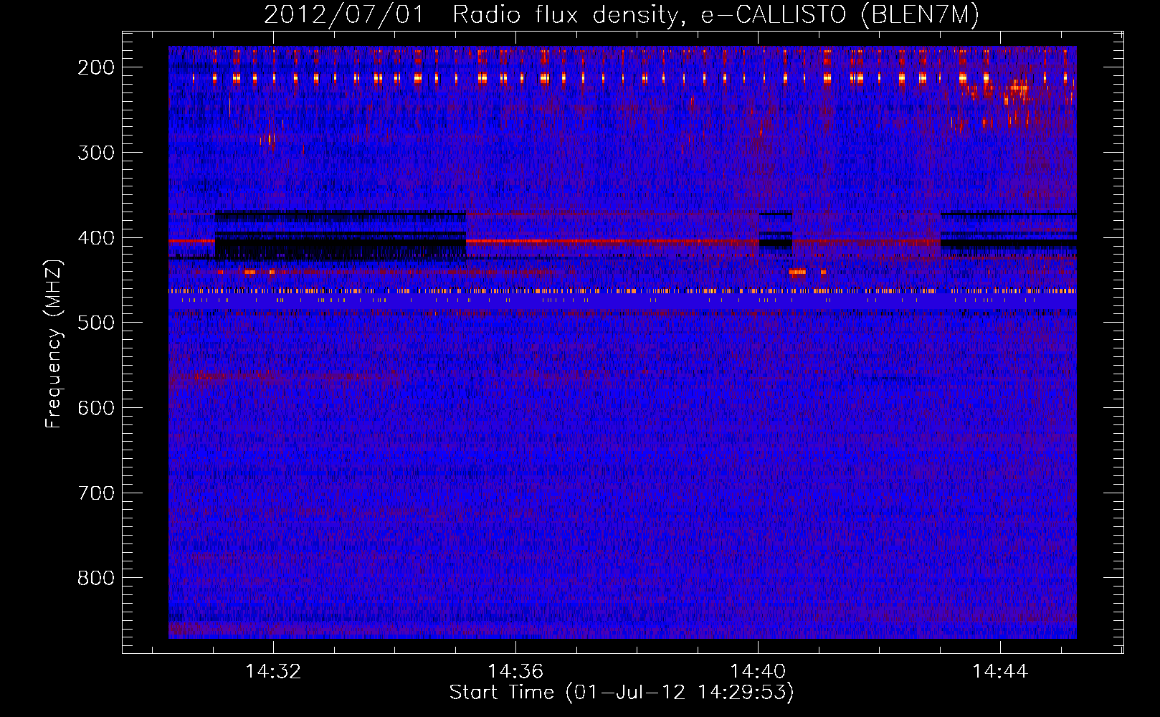Click the plot title 'Radio flux density, e-CALLISTO (BLEN7M)'
Viewport: 1160px width, 717px height.
716,15
